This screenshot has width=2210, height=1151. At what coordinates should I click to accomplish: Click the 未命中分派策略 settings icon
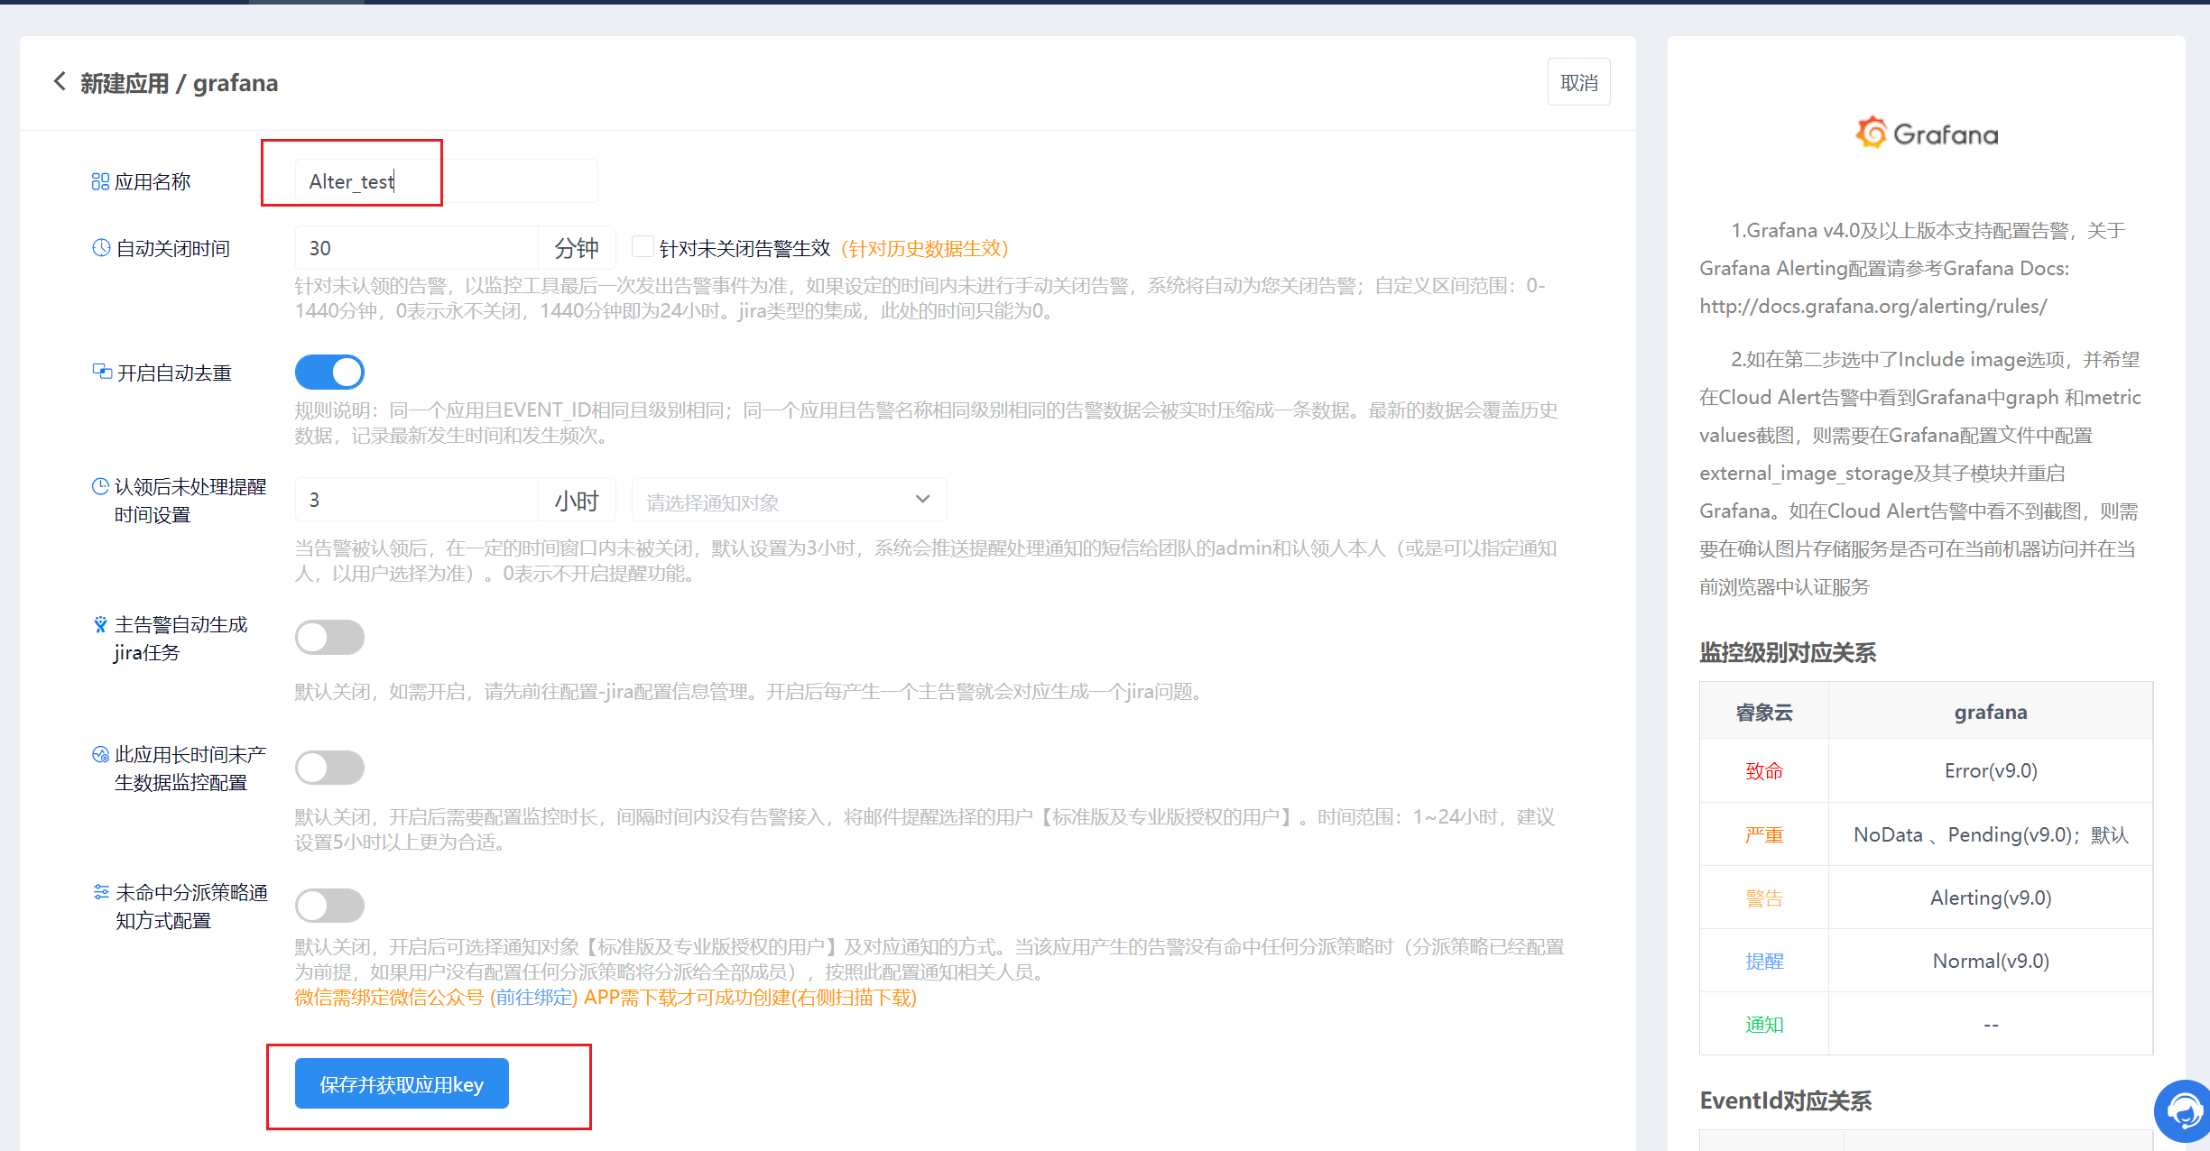coord(101,892)
